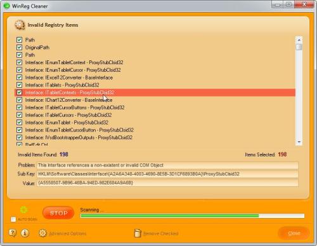Uncheck IEnumTabletCursorButton checkbox
Screen dimensions: 317x246
[x=19, y=130]
